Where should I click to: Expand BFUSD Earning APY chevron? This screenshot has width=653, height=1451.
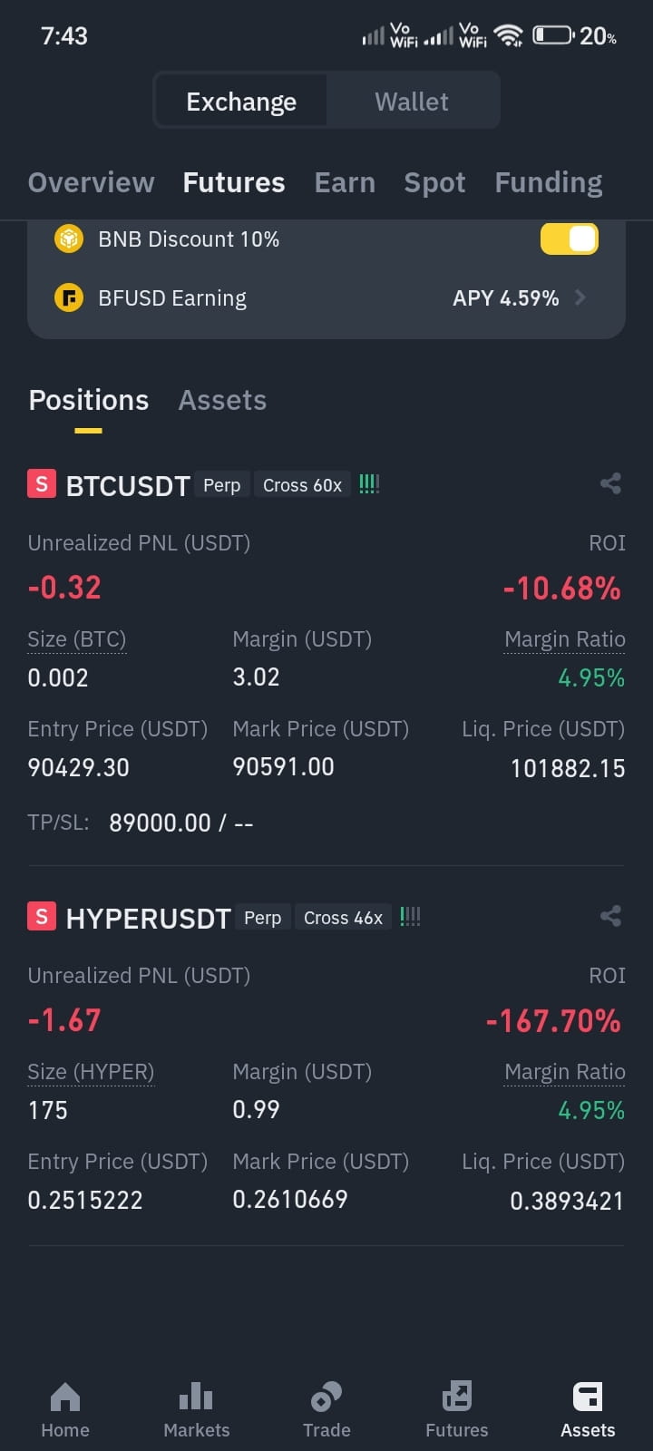point(580,297)
